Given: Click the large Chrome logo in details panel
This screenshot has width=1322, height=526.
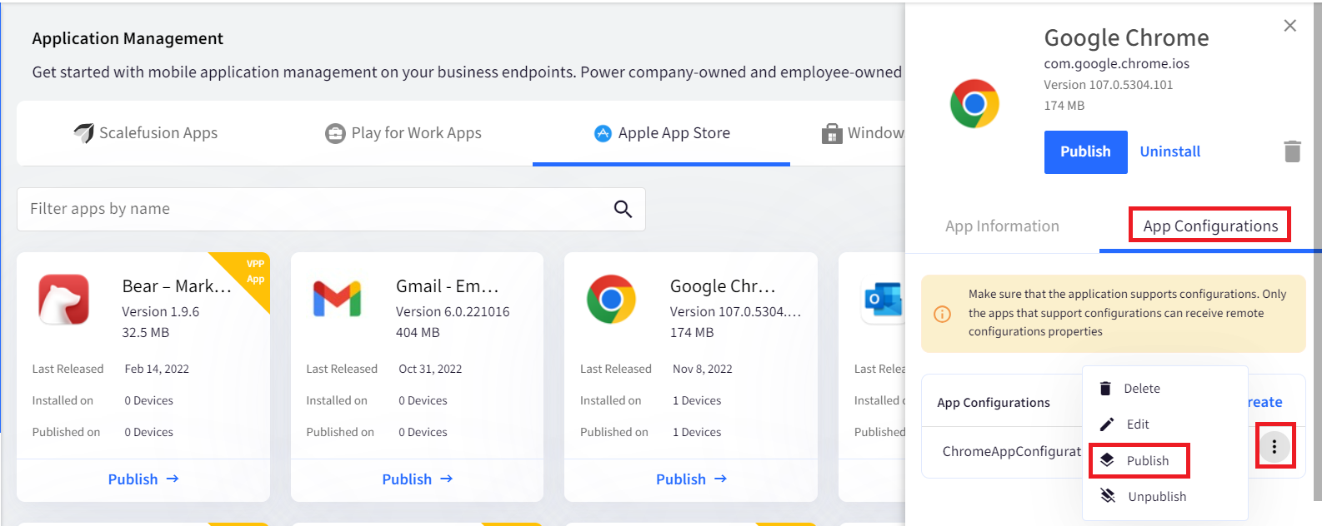Looking at the screenshot, I should (974, 104).
